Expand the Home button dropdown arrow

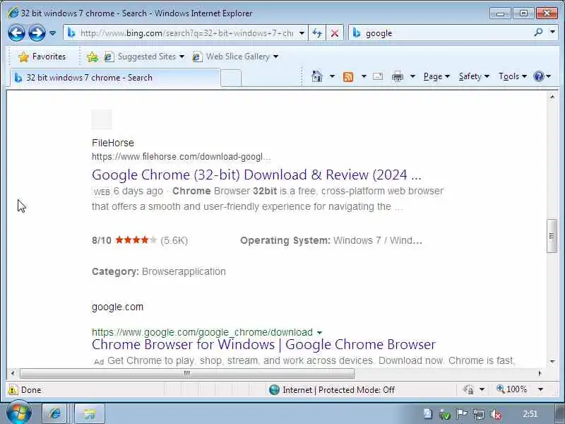coord(332,76)
